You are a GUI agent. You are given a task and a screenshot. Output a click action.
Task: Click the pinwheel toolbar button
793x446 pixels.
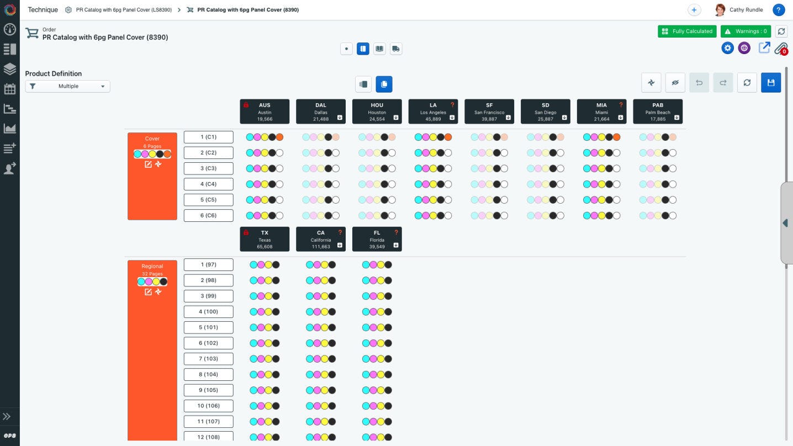coord(652,82)
